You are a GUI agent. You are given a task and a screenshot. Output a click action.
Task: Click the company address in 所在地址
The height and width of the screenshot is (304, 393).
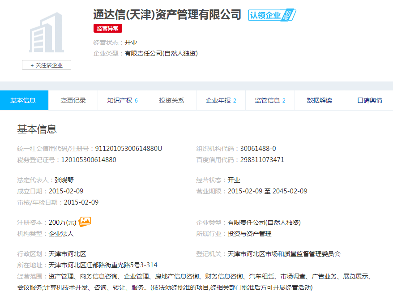103,265
